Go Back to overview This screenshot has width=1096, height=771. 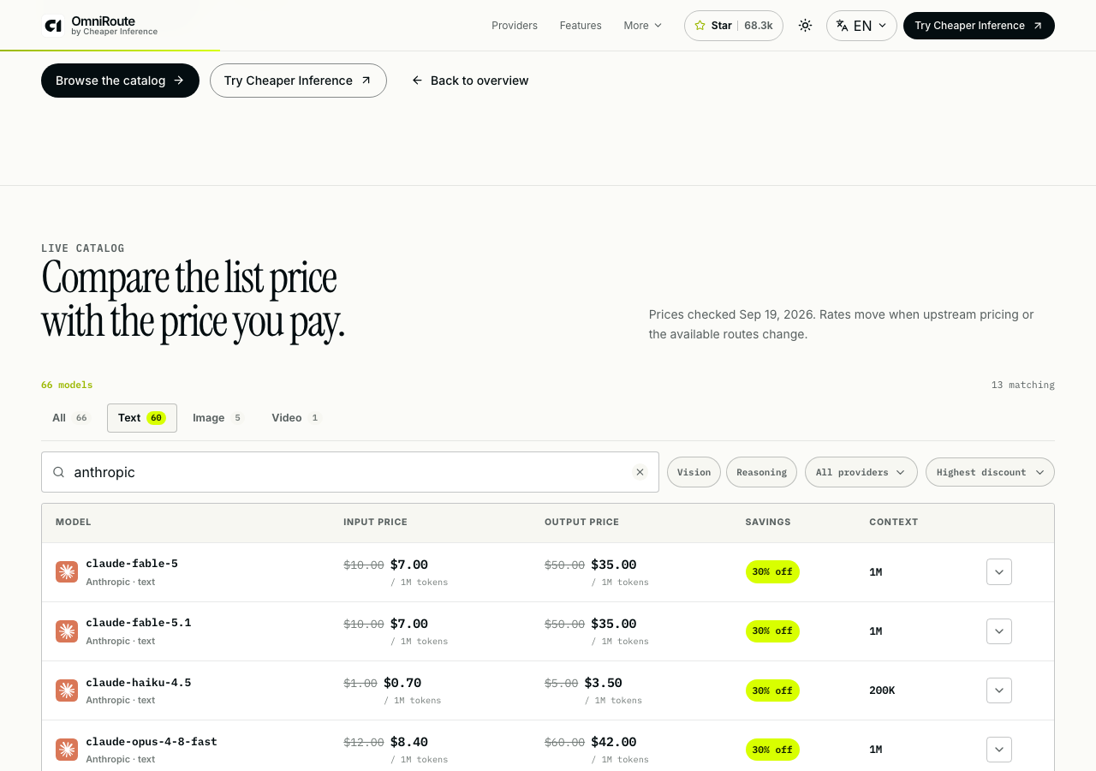pyautogui.click(x=470, y=81)
